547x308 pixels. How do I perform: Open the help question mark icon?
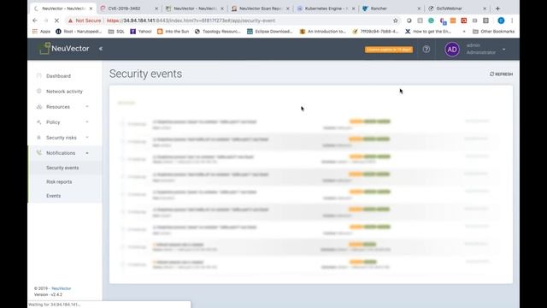pos(426,50)
